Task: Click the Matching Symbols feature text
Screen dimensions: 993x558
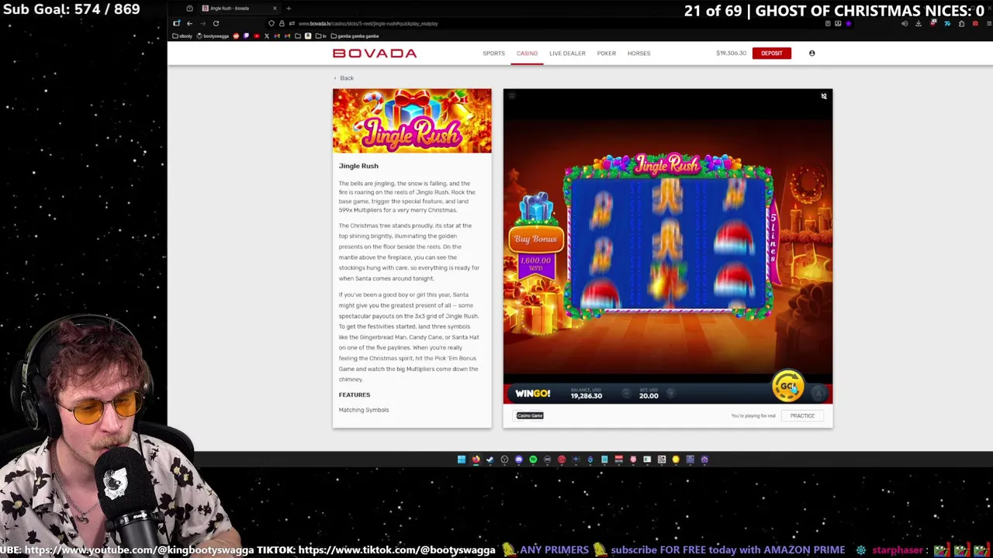Action: tap(364, 410)
